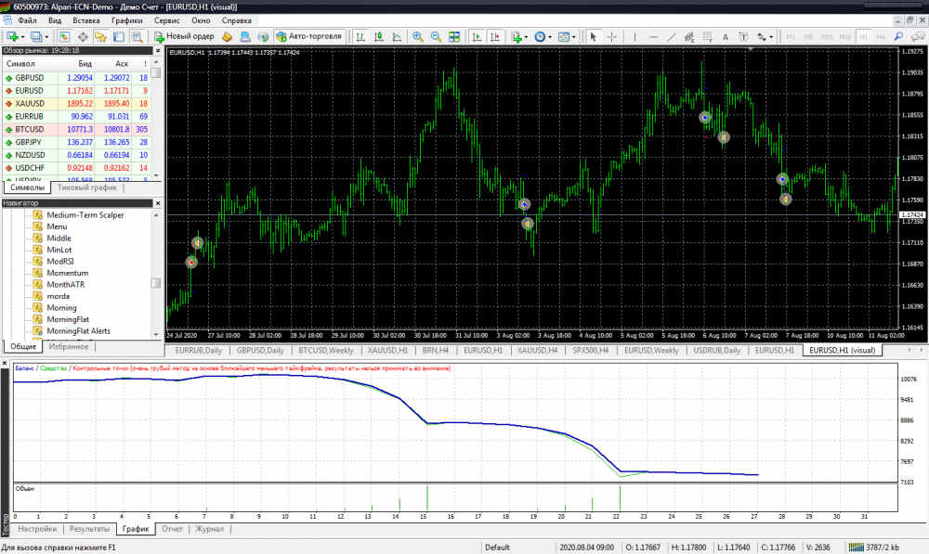Switch chart to candlestick view
This screenshot has height=554, width=929.
point(378,37)
